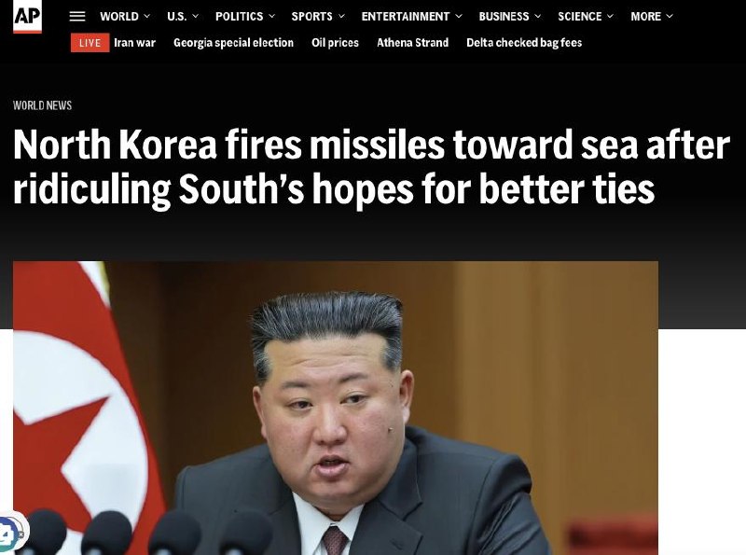Expand the Politics menu chevron
The width and height of the screenshot is (746, 555).
point(271,16)
